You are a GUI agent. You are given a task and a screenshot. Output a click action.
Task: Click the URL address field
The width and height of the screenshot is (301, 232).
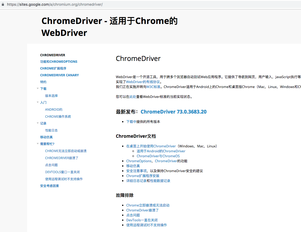click(x=150, y=4)
